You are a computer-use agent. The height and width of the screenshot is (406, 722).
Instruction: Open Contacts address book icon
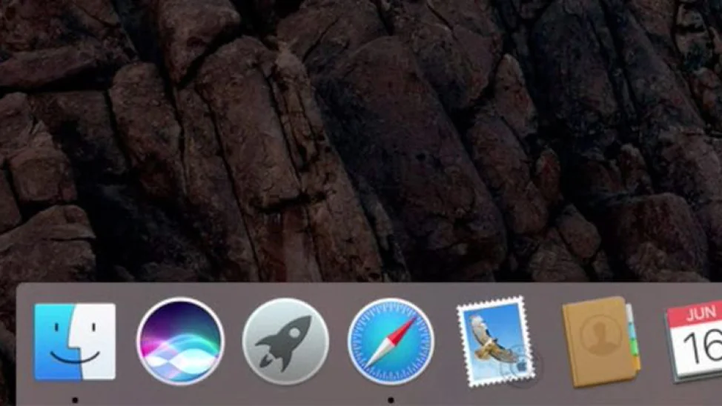click(x=601, y=341)
